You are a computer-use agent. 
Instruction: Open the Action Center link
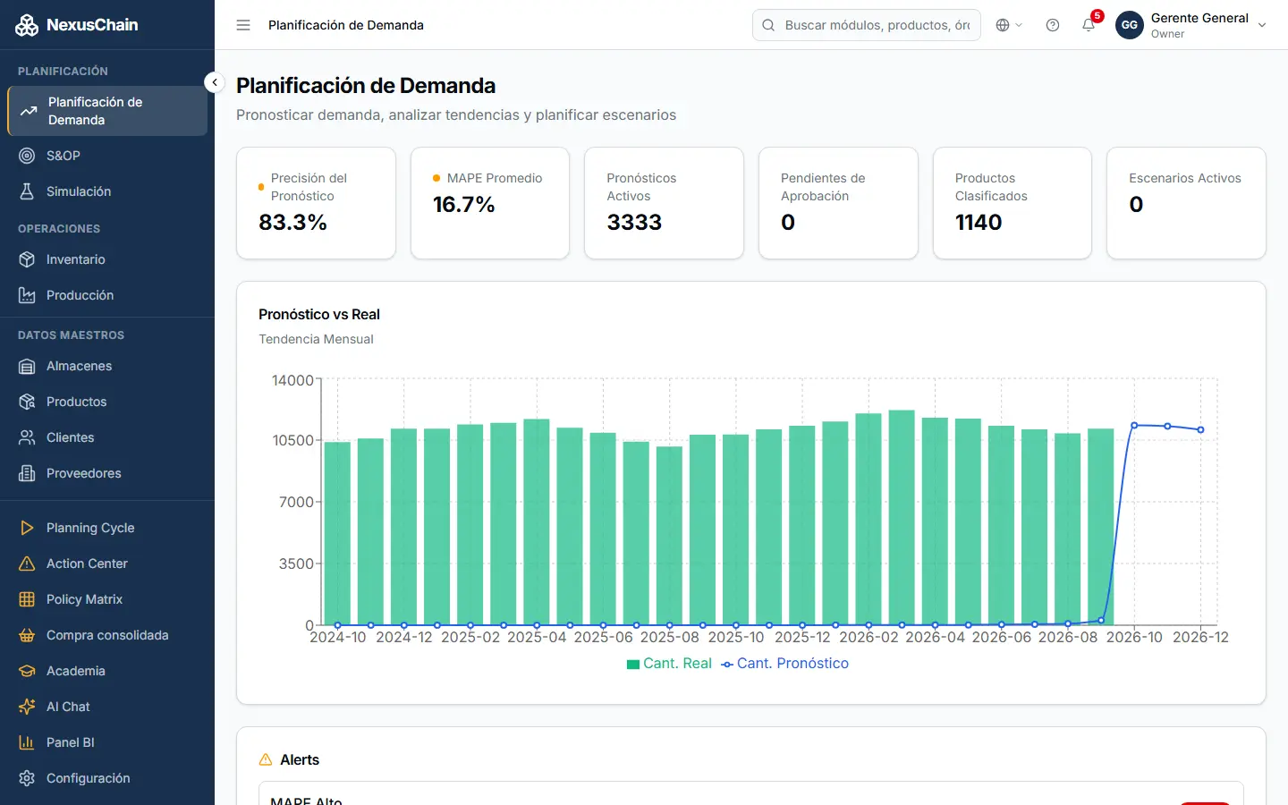pyautogui.click(x=107, y=563)
